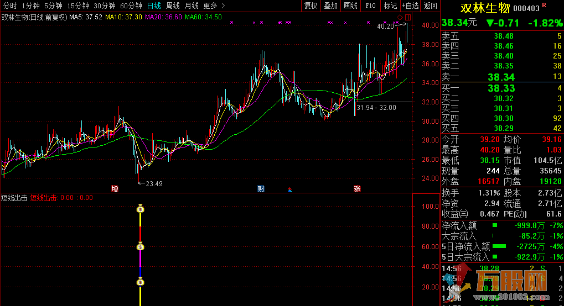
Task: Switch to the 分时 intraday tab
Action: coord(10,6)
